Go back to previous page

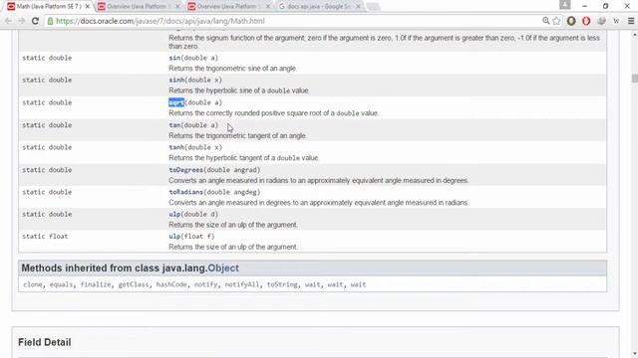[9, 21]
